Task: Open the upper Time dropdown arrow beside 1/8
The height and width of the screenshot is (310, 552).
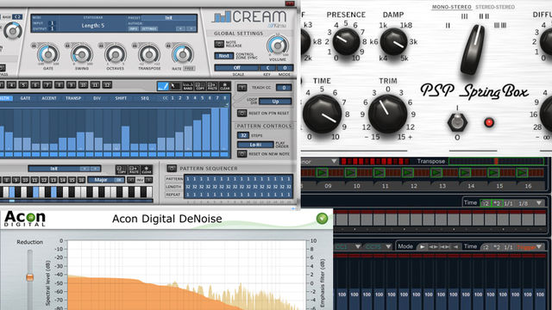Action: pyautogui.click(x=538, y=203)
